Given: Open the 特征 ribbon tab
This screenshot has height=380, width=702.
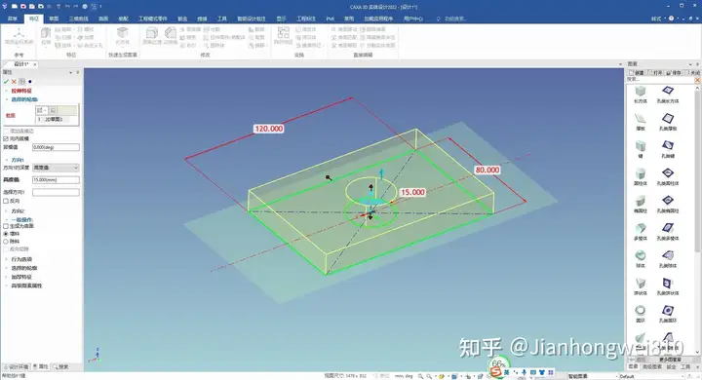Looking at the screenshot, I should pos(34,19).
